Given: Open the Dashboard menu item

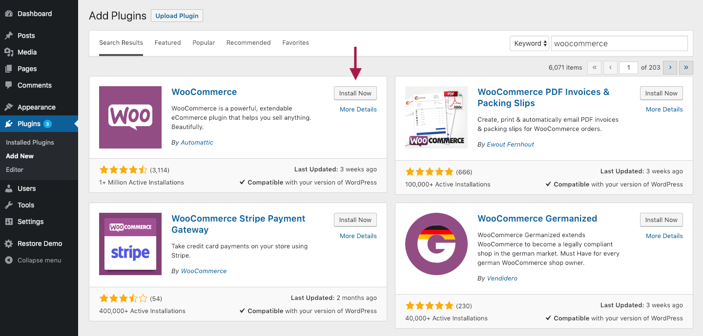Looking at the screenshot, I should (x=39, y=14).
